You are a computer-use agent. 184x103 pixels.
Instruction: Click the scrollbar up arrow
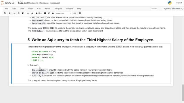(183, 17)
